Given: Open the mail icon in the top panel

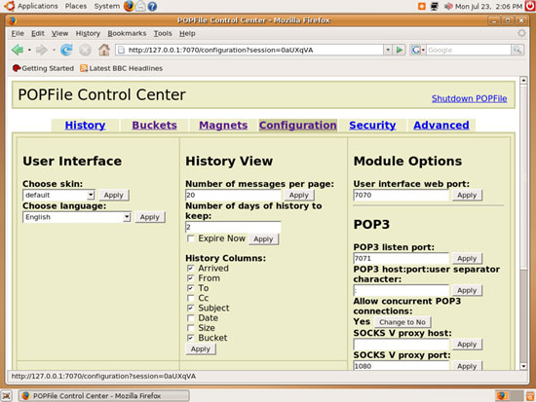Looking at the screenshot, I should coord(140,6).
